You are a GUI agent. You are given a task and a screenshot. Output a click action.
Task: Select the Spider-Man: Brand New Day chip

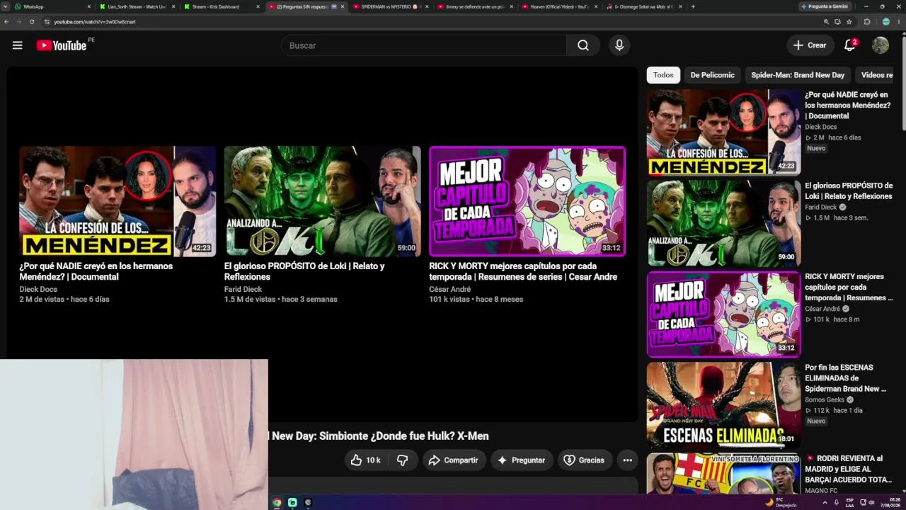[x=798, y=75]
